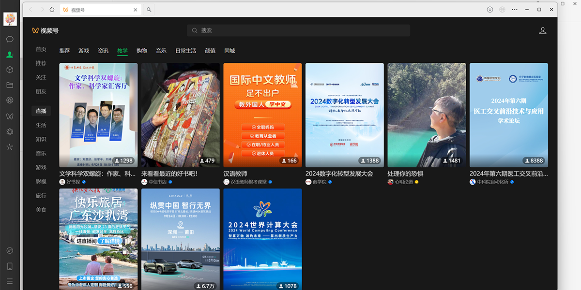
Task: Open the Contacts icon in WeChat sidebar
Action: coord(10,55)
